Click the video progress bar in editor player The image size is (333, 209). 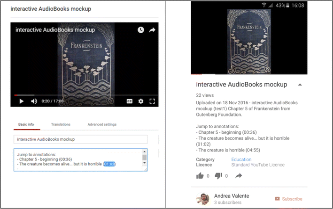click(x=86, y=95)
